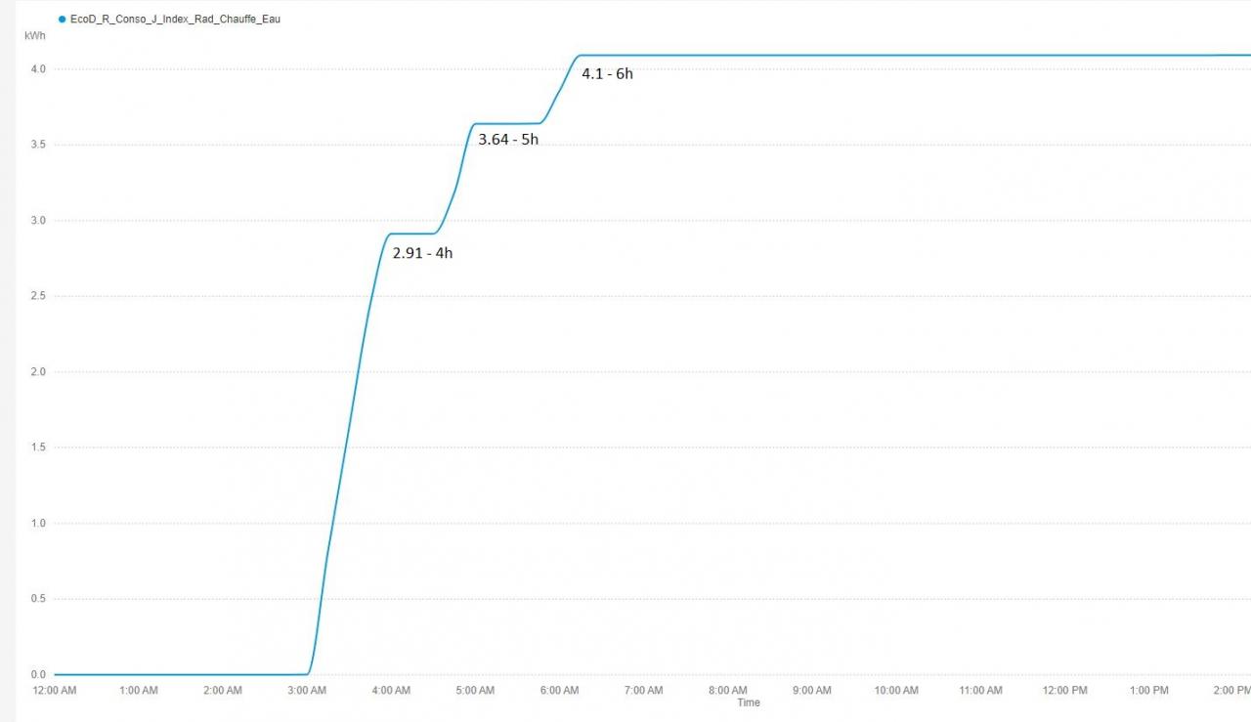Click the 1.0 y-axis tick label

(38, 524)
